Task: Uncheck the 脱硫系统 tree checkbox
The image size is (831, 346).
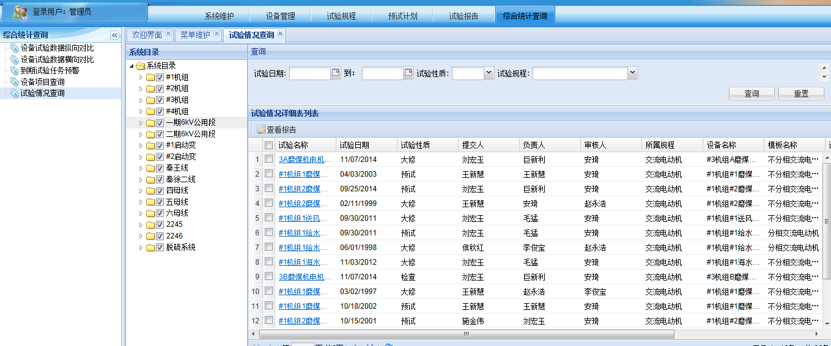Action: 160,248
